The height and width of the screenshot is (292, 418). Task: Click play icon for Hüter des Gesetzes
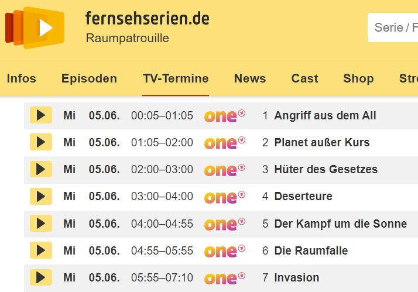point(41,169)
